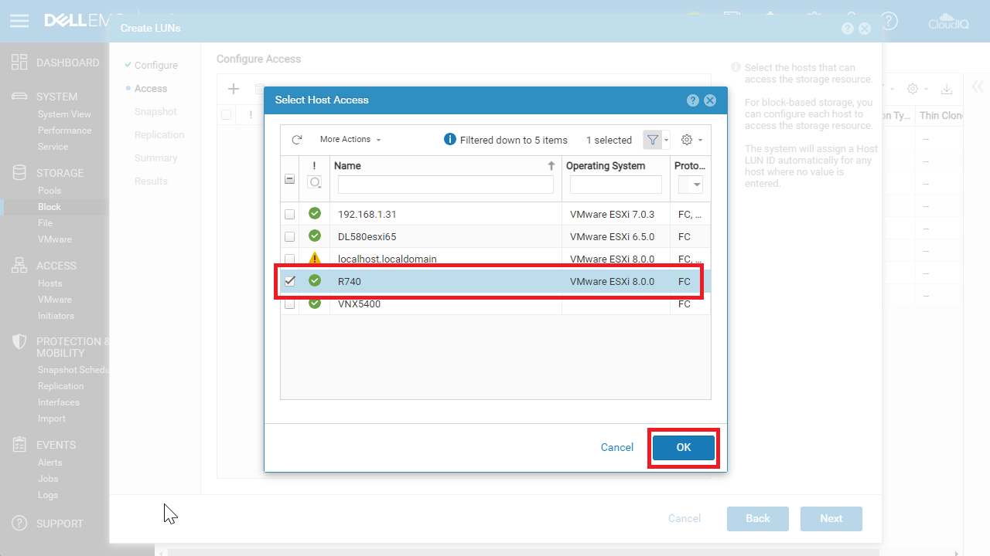The image size is (990, 556).
Task: Select the Replication wizard step
Action: coord(159,135)
